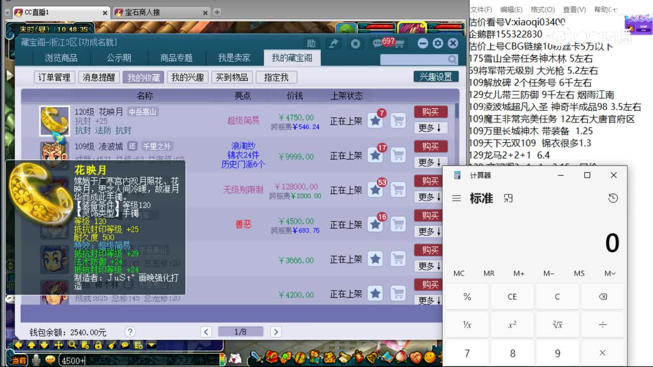
Task: Open the shopping cart icon in the header
Action: coord(399,43)
